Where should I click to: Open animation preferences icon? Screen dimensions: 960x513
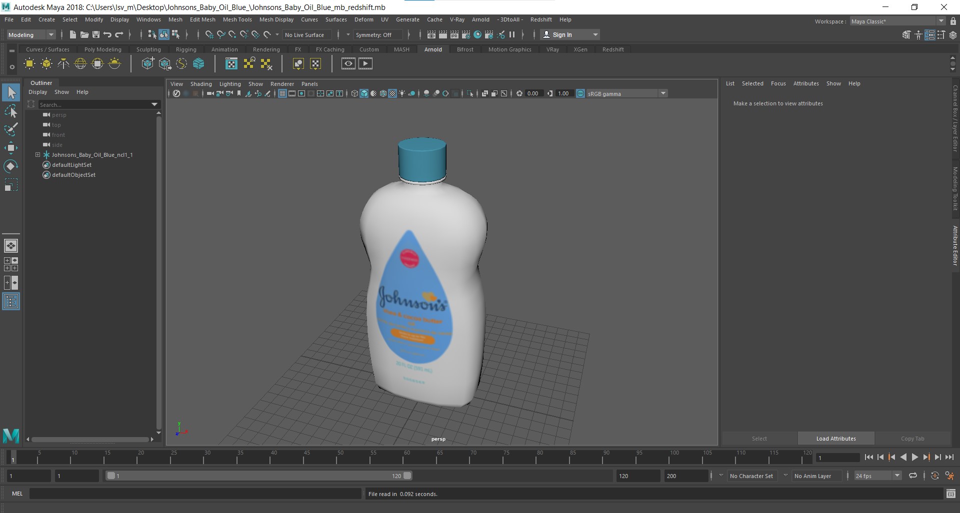(949, 476)
